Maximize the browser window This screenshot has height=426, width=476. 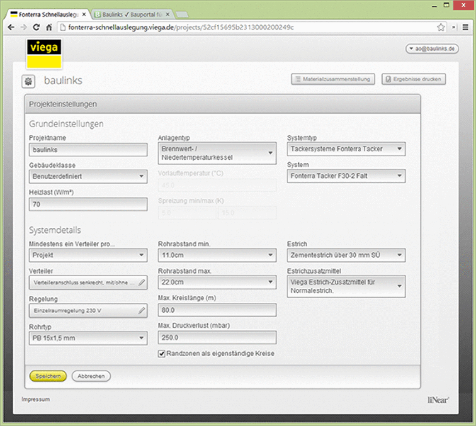point(446,5)
